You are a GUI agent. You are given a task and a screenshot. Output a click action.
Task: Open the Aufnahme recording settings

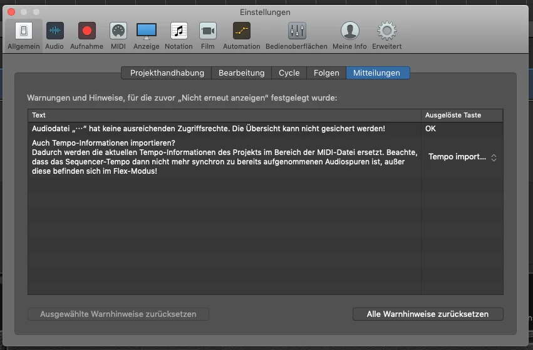(86, 35)
